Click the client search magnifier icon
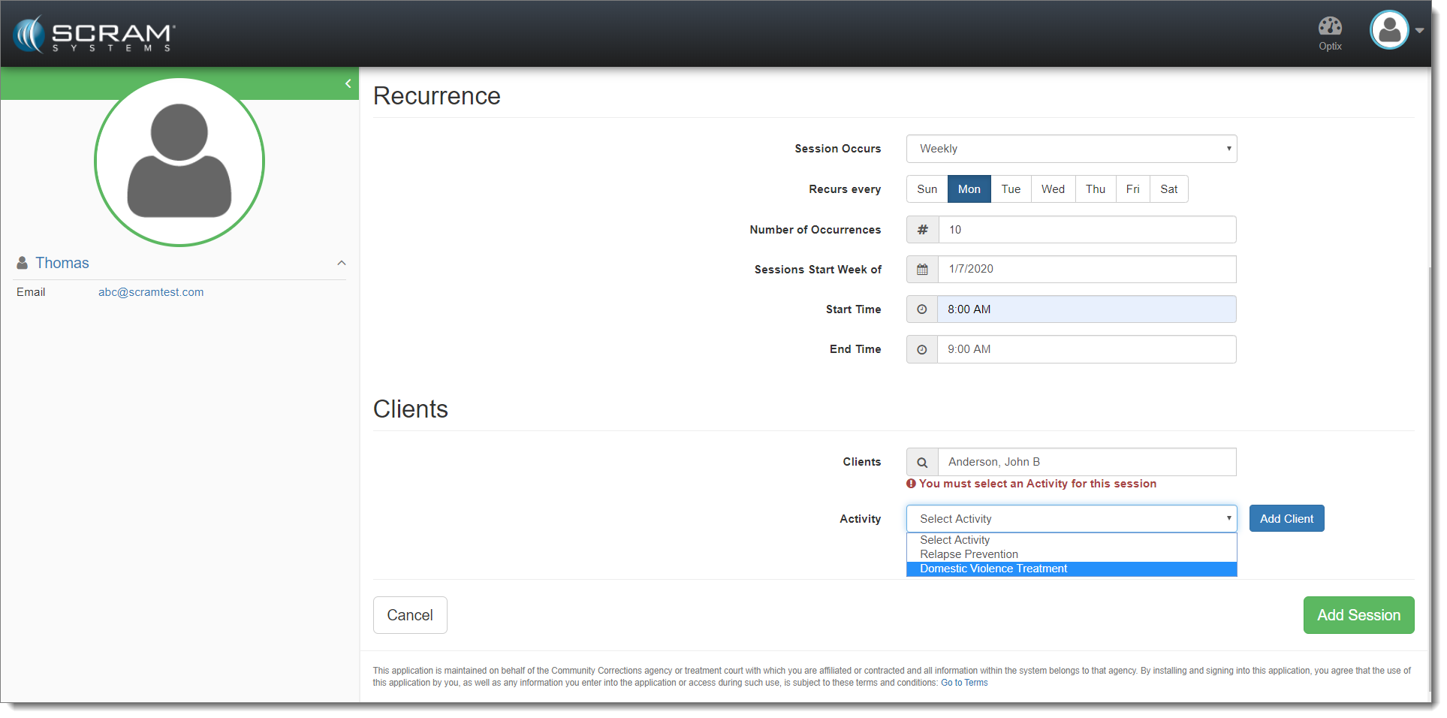The image size is (1447, 718). tap(922, 463)
